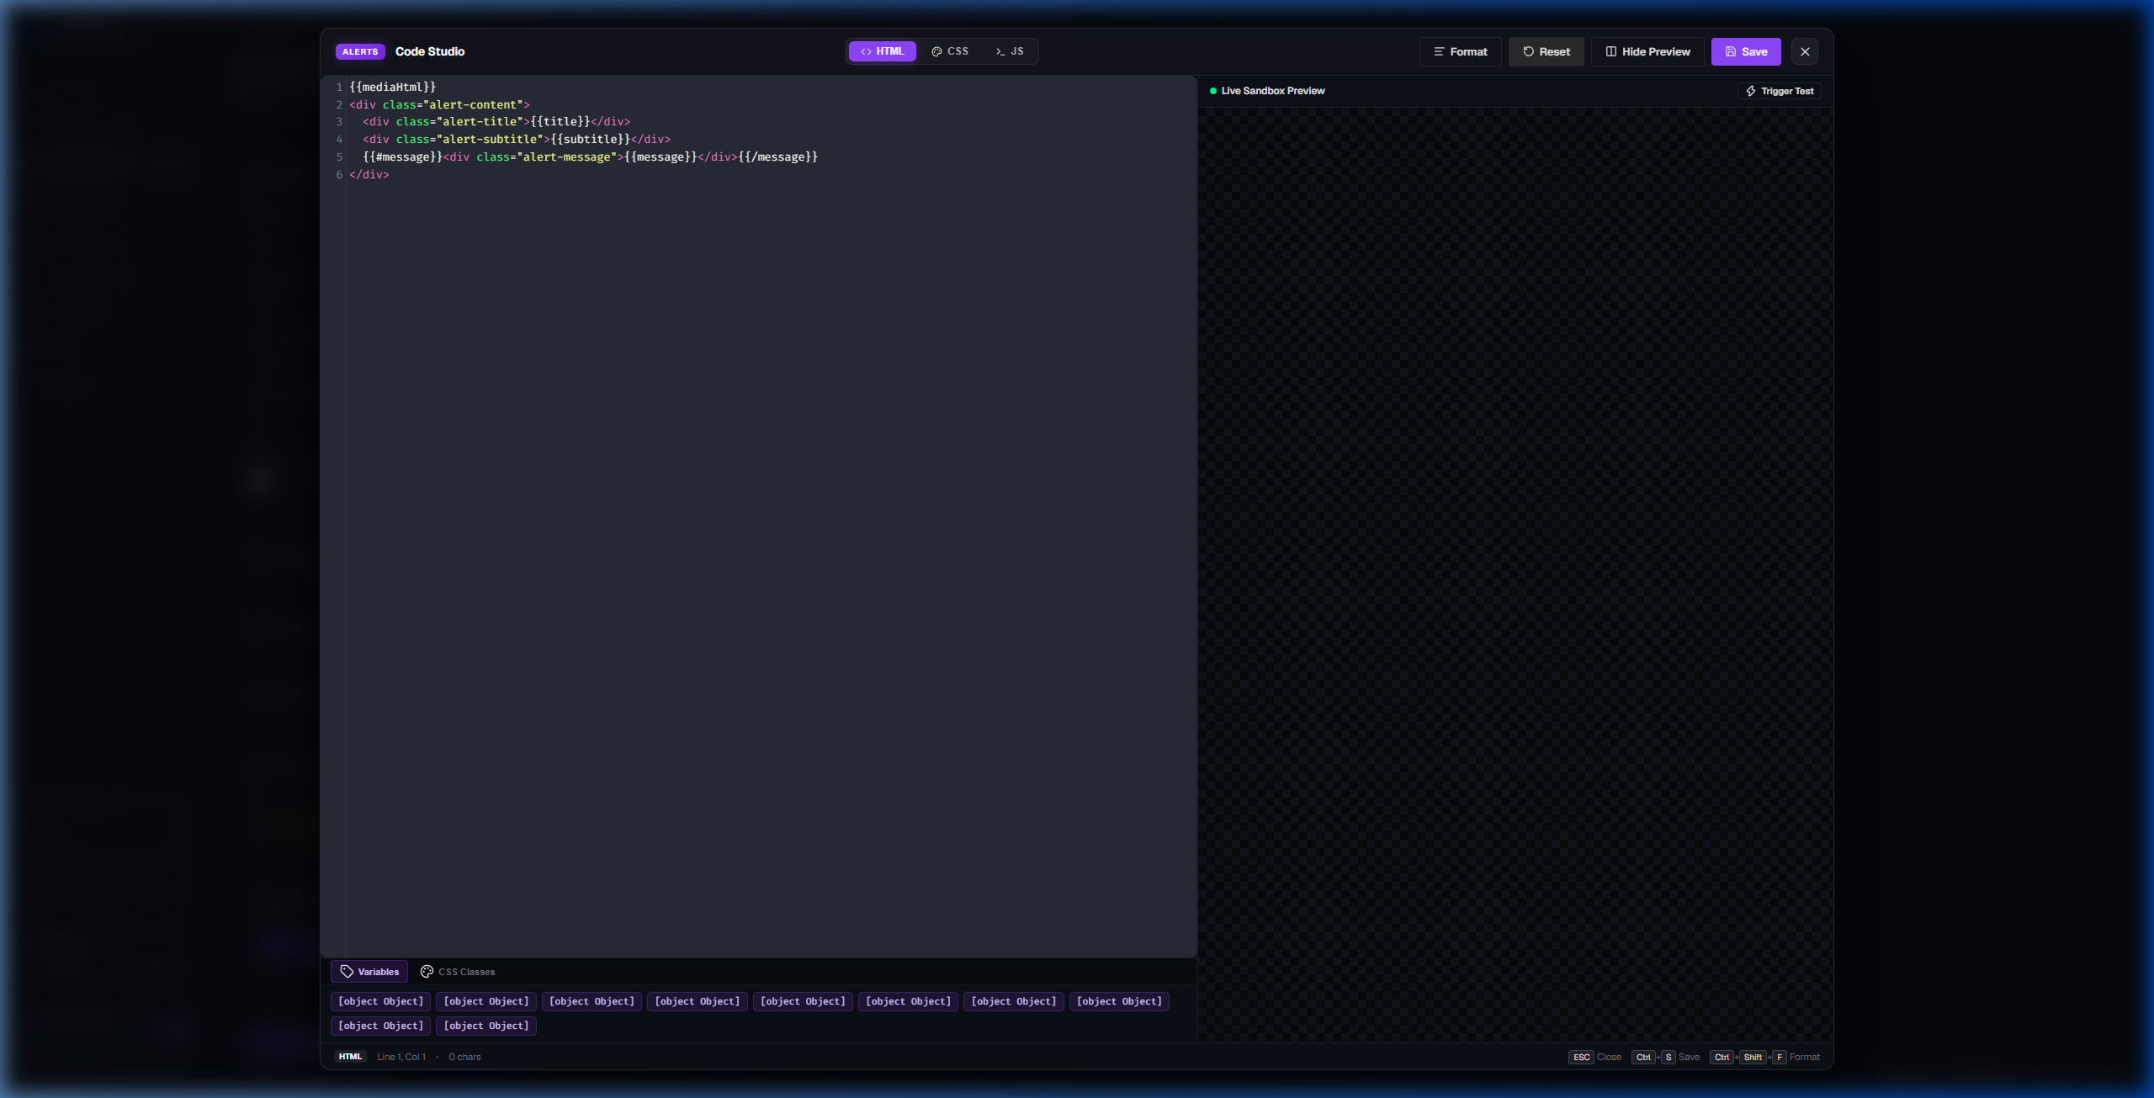
Task: Reset the code to default
Action: coord(1546,51)
